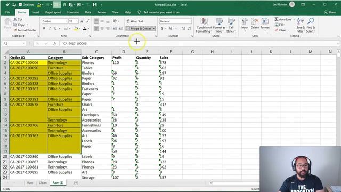The image size is (341, 192).
Task: Open the Calibri font name dropdown
Action: 66,21
